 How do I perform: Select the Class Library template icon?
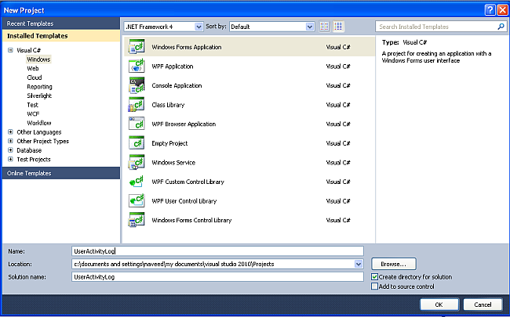pos(137,104)
